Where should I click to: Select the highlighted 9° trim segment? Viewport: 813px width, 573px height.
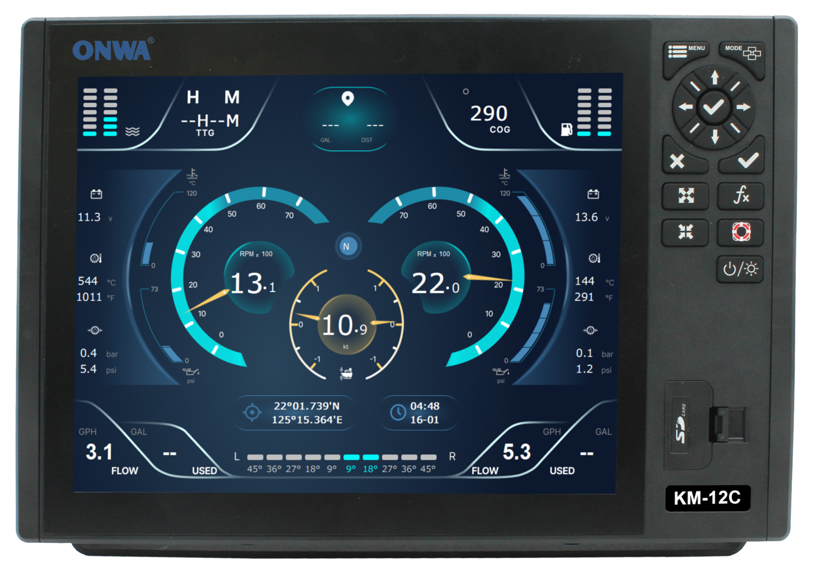click(351, 457)
